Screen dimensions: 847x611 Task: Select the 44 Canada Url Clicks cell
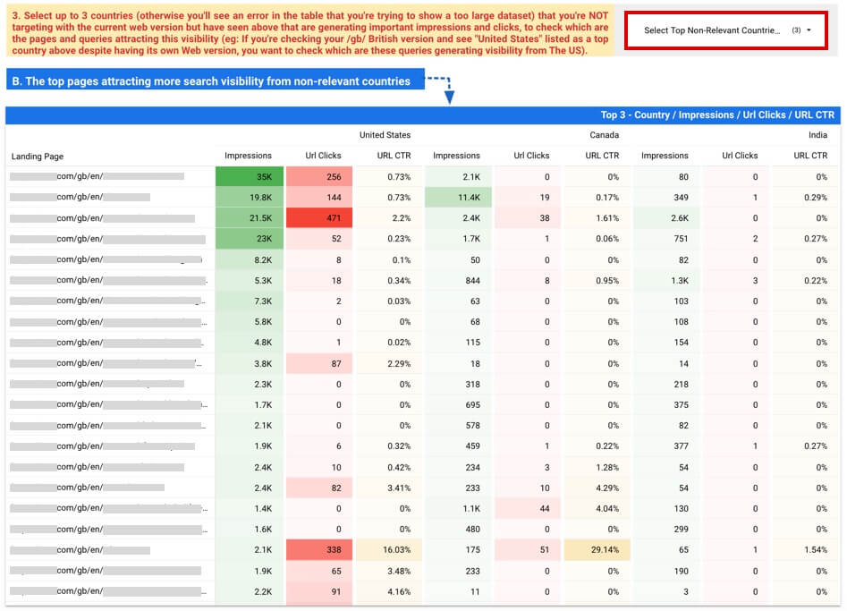click(x=528, y=508)
